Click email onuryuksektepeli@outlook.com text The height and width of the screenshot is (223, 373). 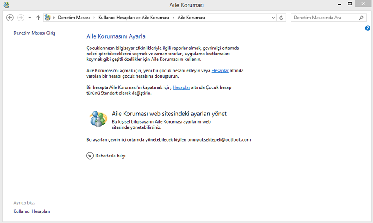click(x=219, y=139)
